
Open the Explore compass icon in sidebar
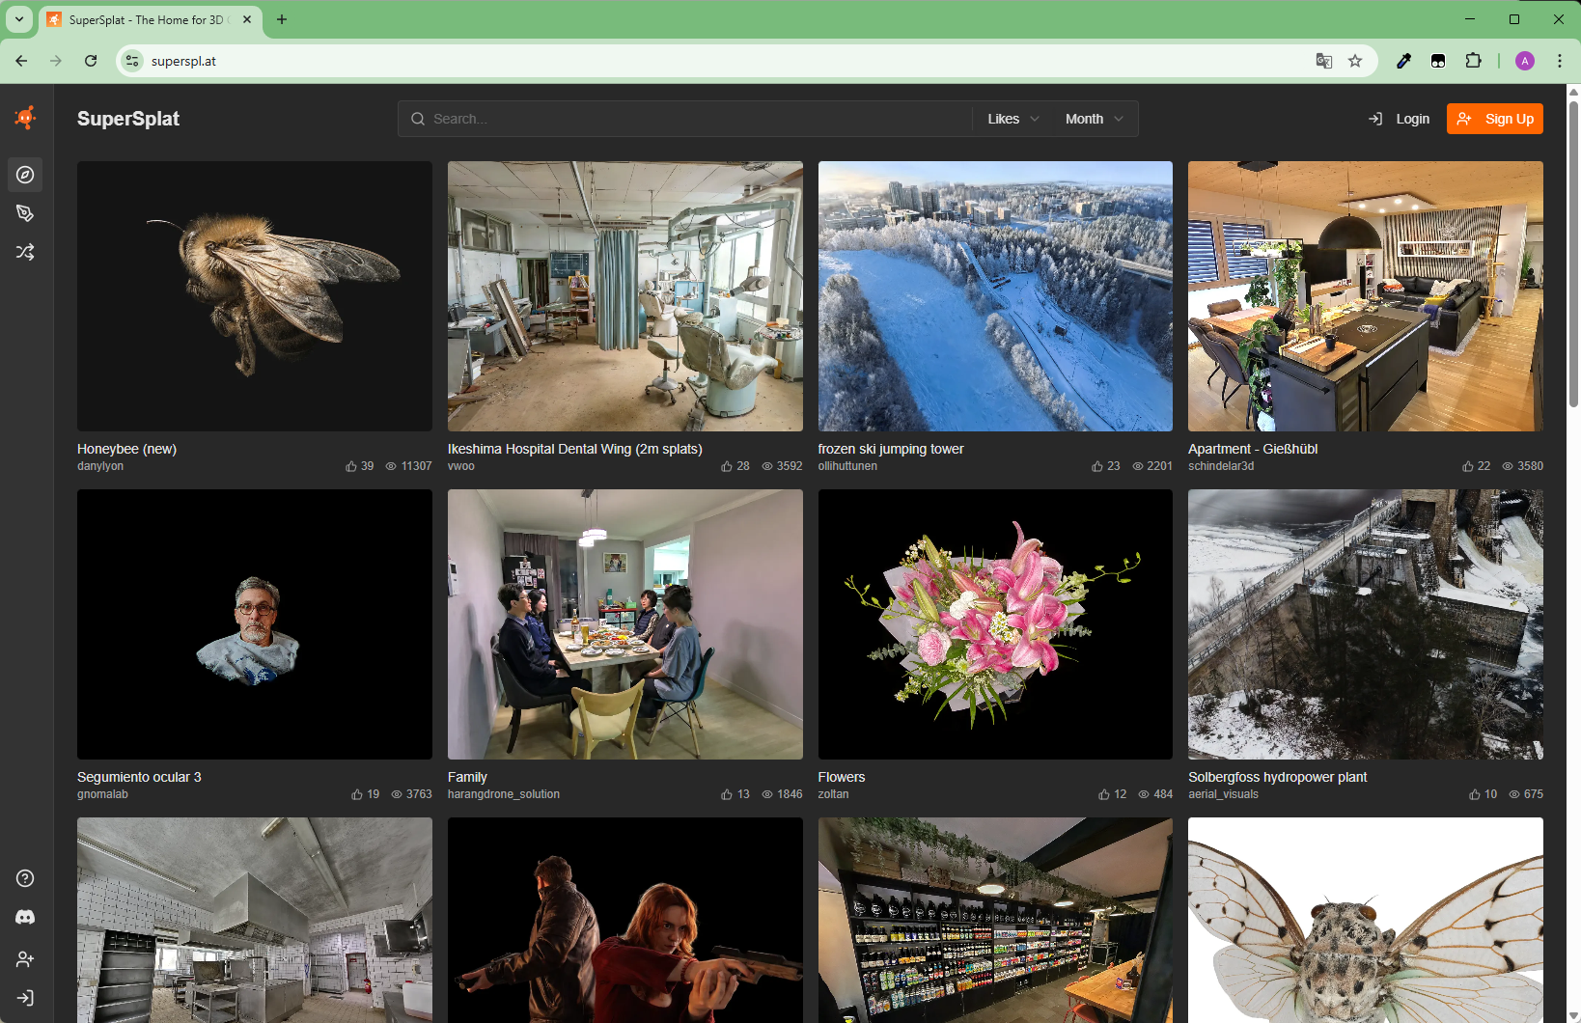[x=25, y=175]
